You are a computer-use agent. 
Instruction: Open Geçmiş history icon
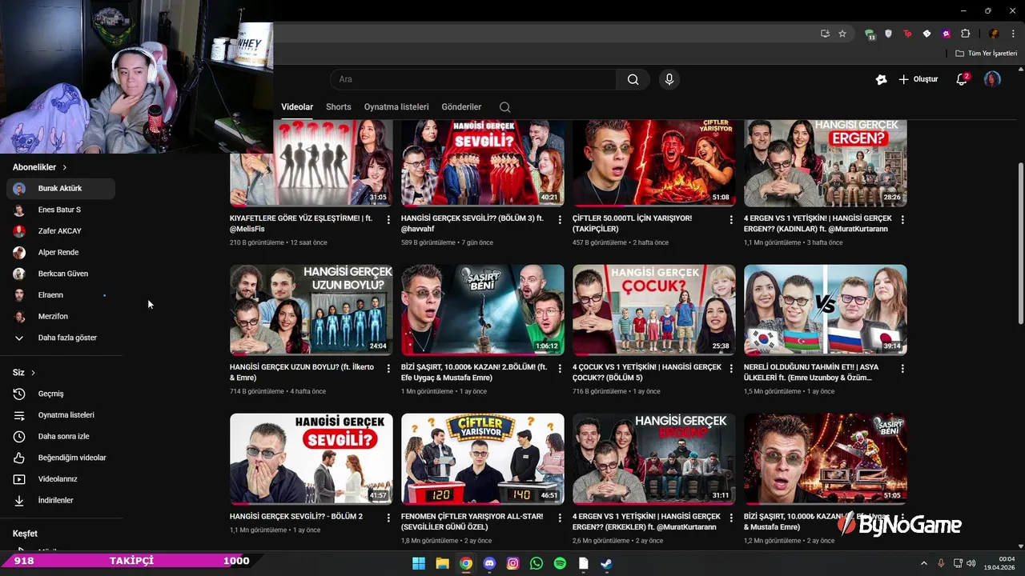click(19, 394)
